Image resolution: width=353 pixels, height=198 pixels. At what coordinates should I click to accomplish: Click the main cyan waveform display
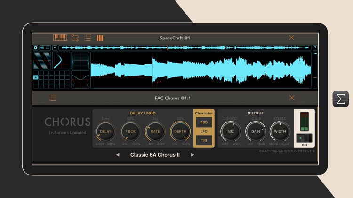pyautogui.click(x=201, y=70)
